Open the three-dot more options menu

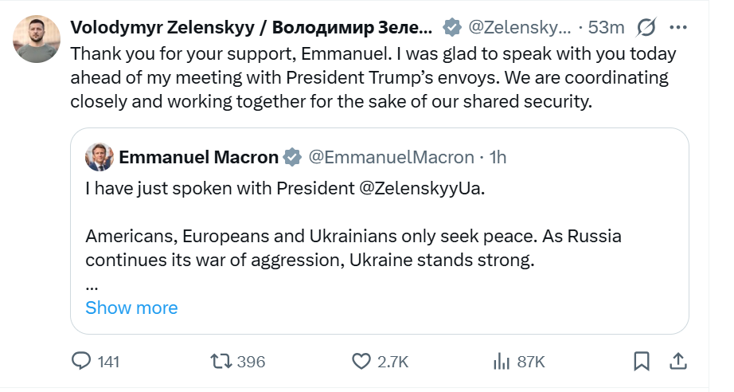677,28
